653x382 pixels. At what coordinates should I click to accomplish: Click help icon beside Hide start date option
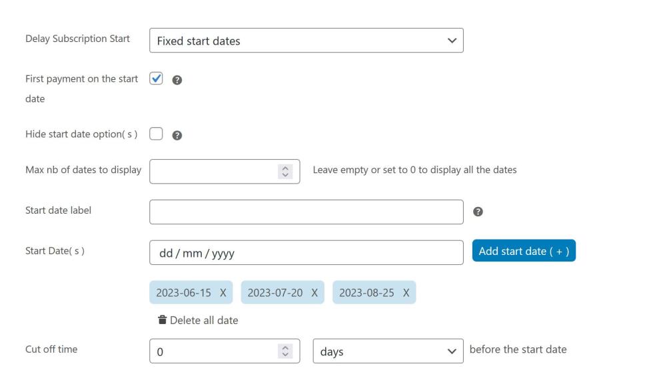[x=177, y=135]
